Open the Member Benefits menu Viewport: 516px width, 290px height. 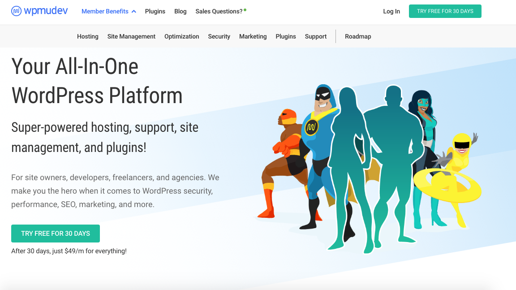[x=105, y=11]
